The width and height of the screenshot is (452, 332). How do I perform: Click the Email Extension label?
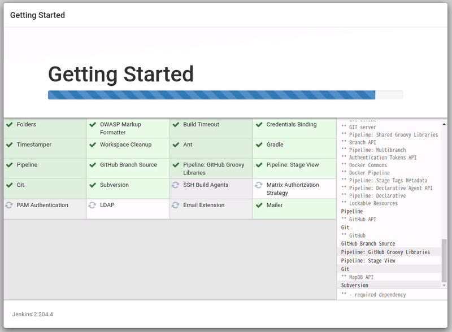(x=204, y=205)
